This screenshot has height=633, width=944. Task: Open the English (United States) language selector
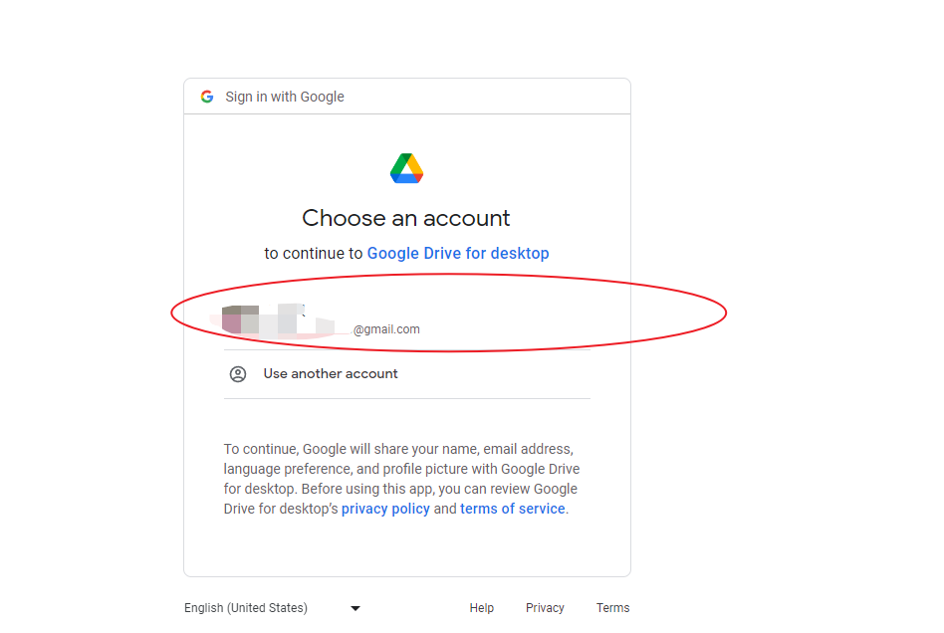pos(272,608)
